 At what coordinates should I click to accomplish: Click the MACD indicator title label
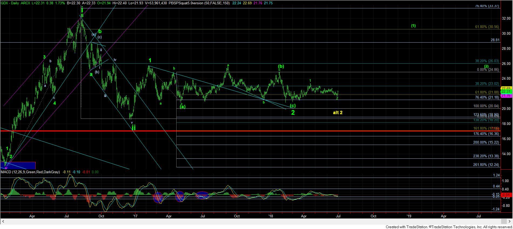click(x=30, y=172)
